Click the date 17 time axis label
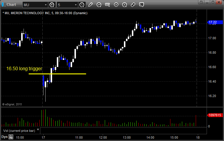Viewport: 224px width, 141px height. coord(43,137)
